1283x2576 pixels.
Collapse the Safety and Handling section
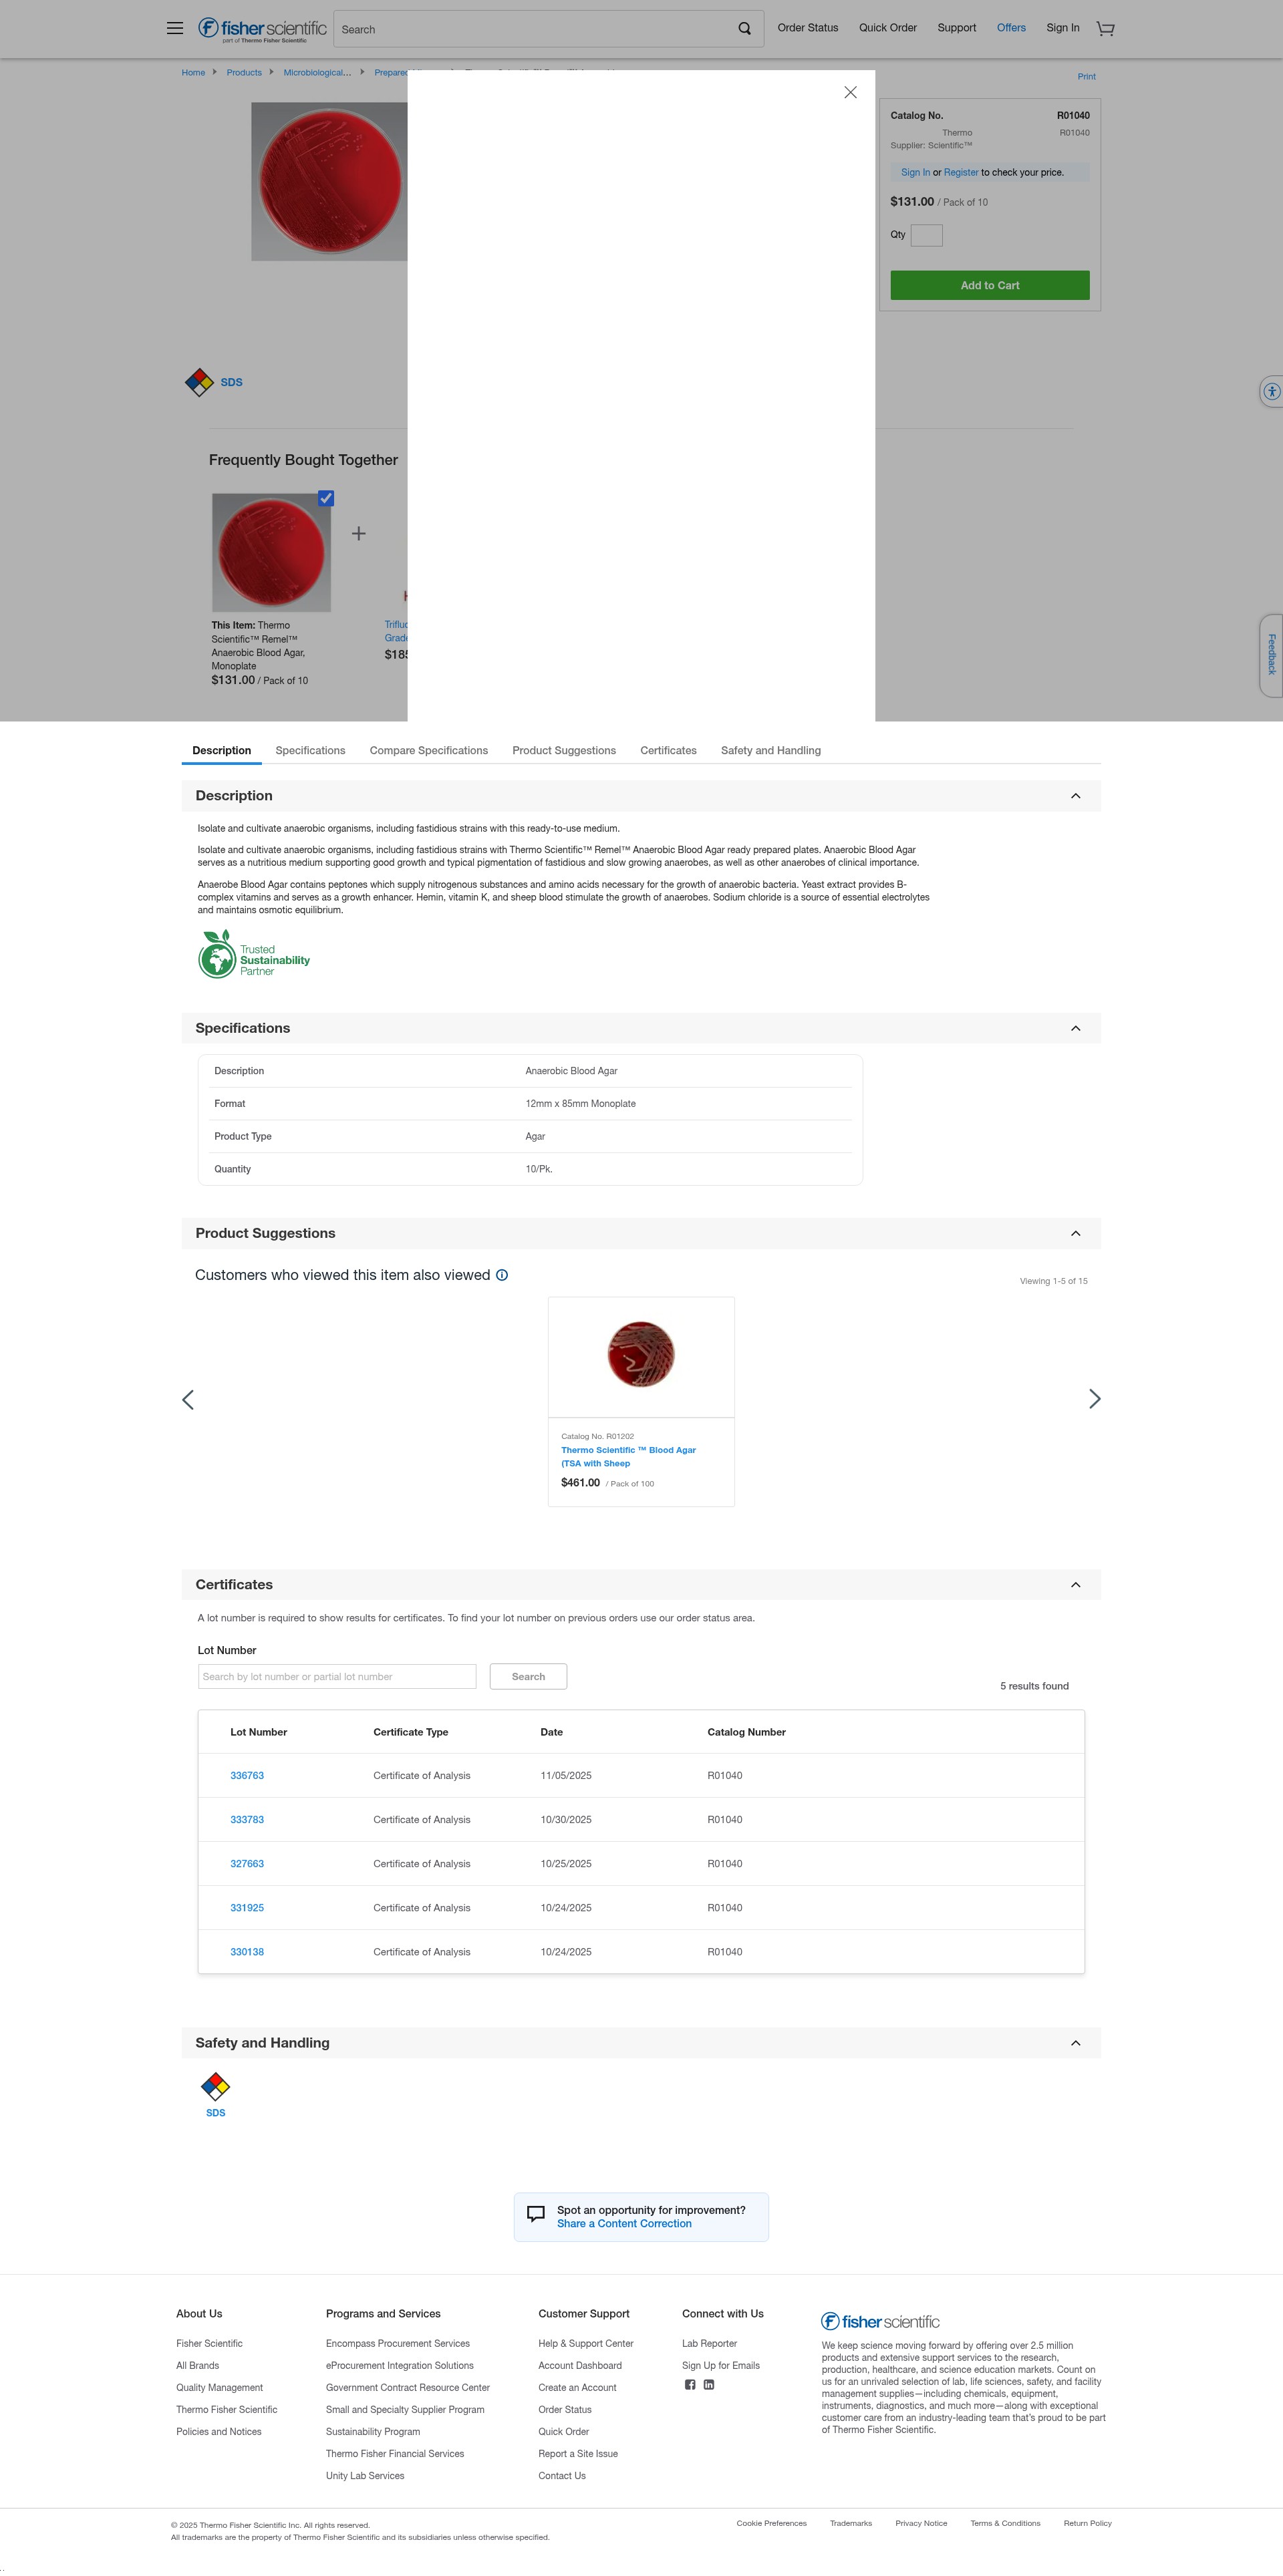pyautogui.click(x=1076, y=2043)
